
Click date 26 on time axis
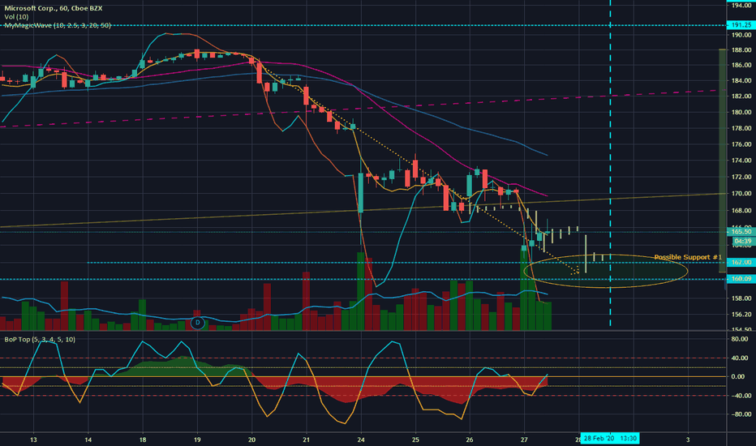470,440
